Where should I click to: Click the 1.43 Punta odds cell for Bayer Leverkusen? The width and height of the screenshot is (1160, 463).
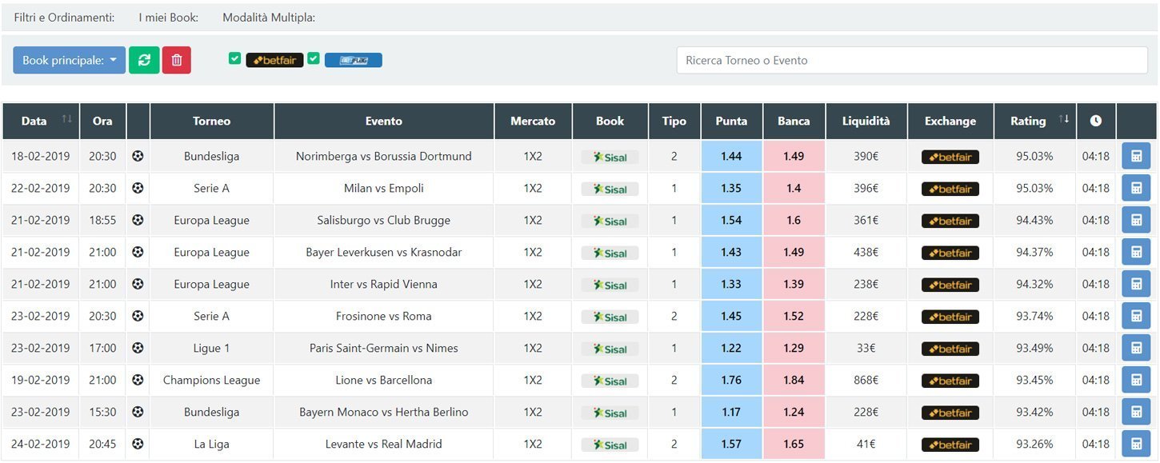[731, 252]
